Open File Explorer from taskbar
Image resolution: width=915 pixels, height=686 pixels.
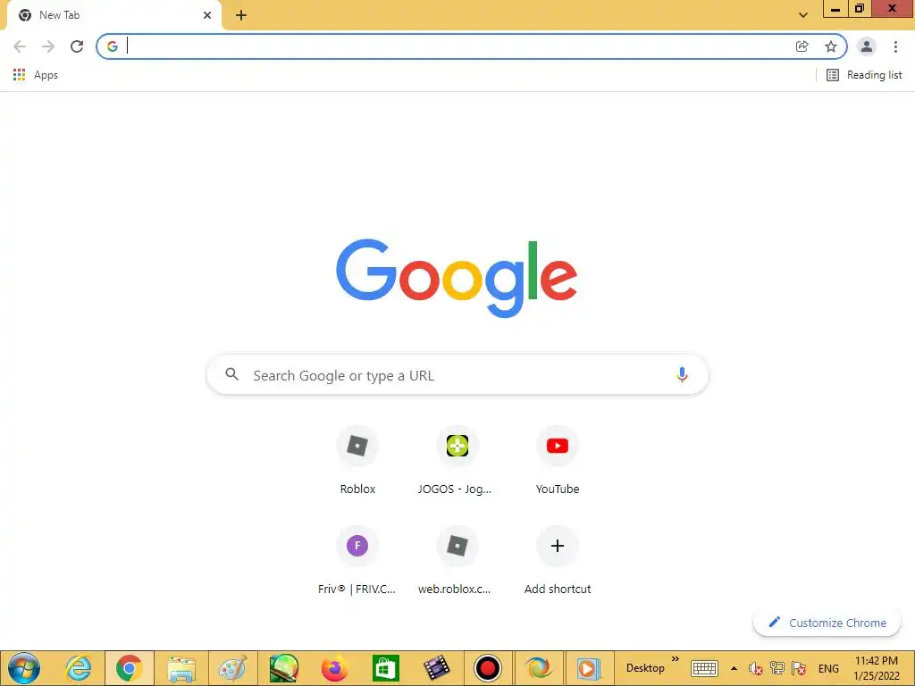pyautogui.click(x=181, y=668)
